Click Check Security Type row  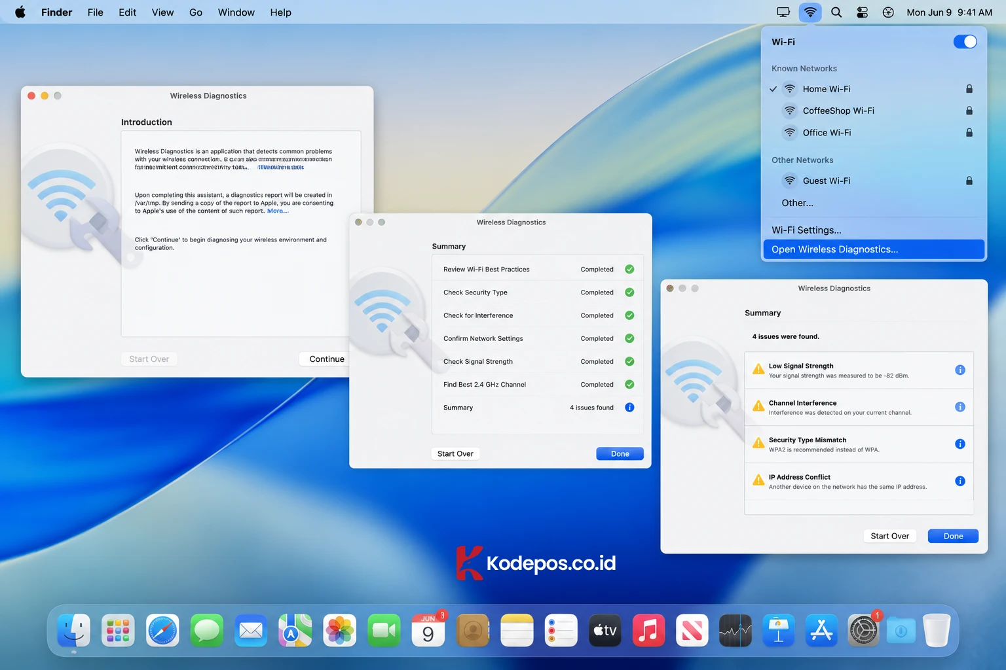coord(538,292)
